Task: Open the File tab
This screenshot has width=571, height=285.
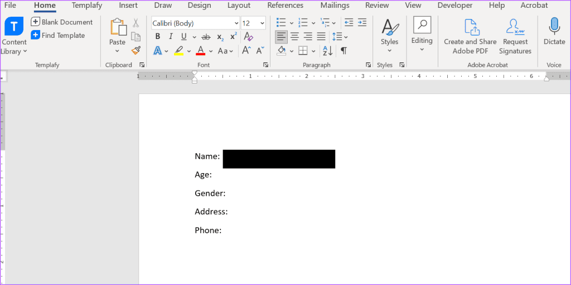Action: click(10, 6)
